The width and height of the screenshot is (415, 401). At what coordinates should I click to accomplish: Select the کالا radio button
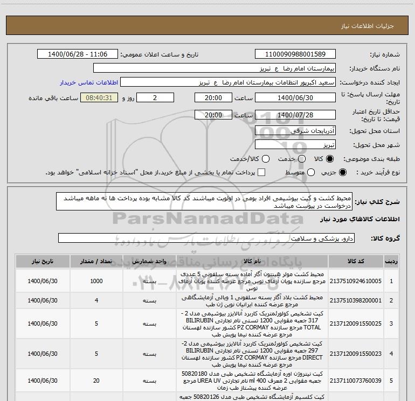[330, 159]
